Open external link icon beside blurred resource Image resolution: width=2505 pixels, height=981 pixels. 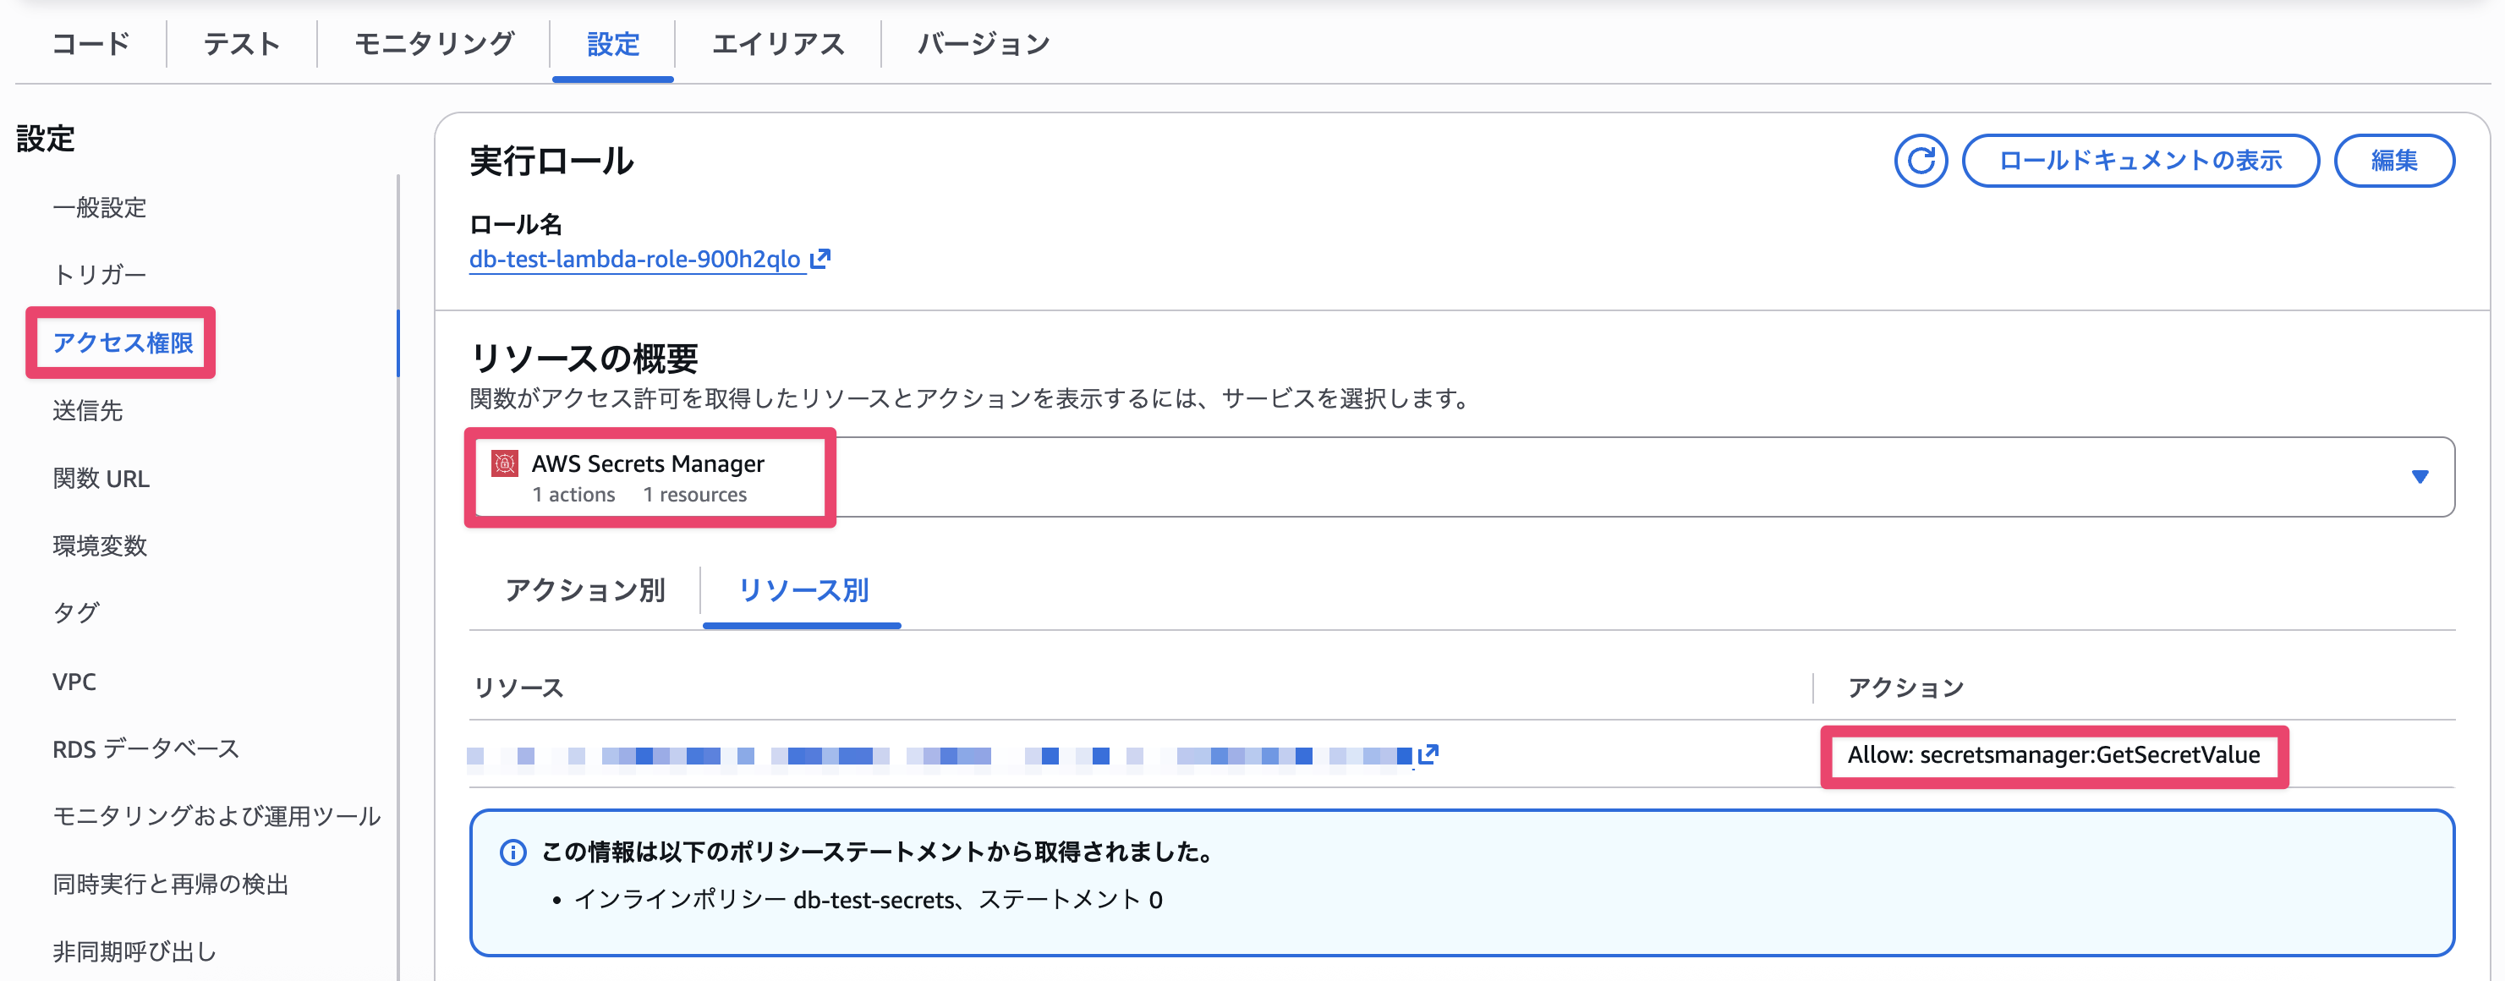1428,754
